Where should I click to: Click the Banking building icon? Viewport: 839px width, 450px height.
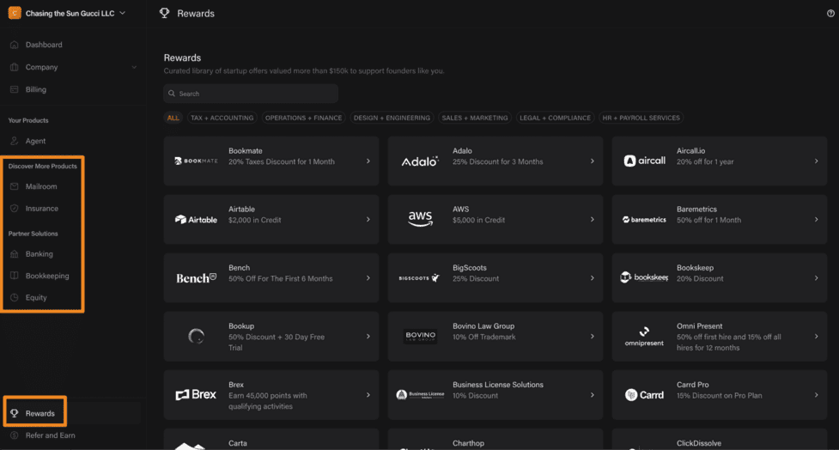[15, 254]
